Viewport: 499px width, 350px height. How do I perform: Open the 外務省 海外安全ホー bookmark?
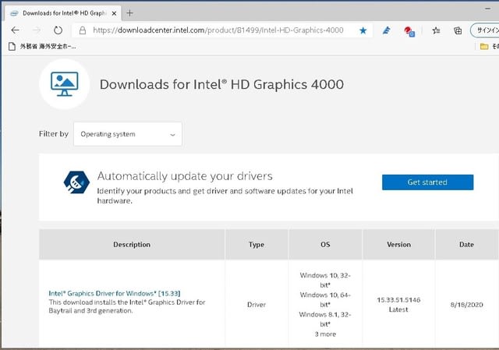pyautogui.click(x=43, y=47)
